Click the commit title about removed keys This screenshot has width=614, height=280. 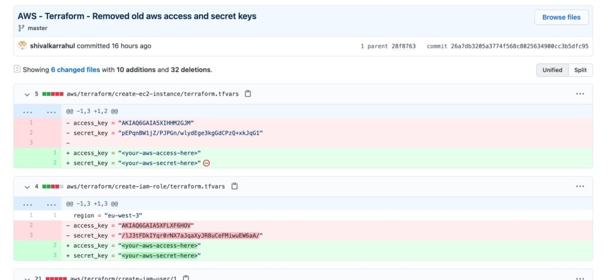pos(137,16)
